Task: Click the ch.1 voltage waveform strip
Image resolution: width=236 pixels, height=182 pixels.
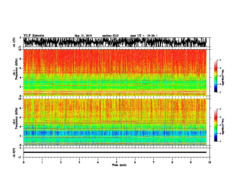Action: tap(115, 42)
